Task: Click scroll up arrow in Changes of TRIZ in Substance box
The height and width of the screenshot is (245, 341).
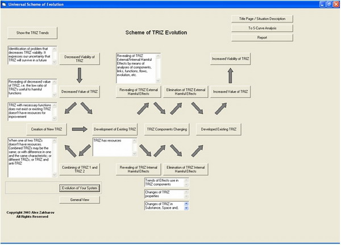Action: 186,204
